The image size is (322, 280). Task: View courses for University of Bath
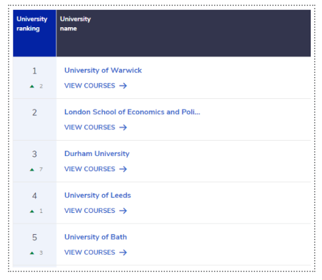point(95,252)
